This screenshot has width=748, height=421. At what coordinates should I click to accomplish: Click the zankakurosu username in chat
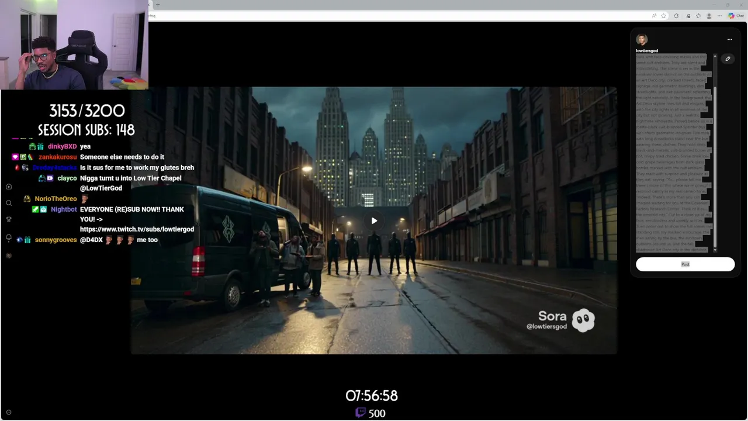coord(58,157)
